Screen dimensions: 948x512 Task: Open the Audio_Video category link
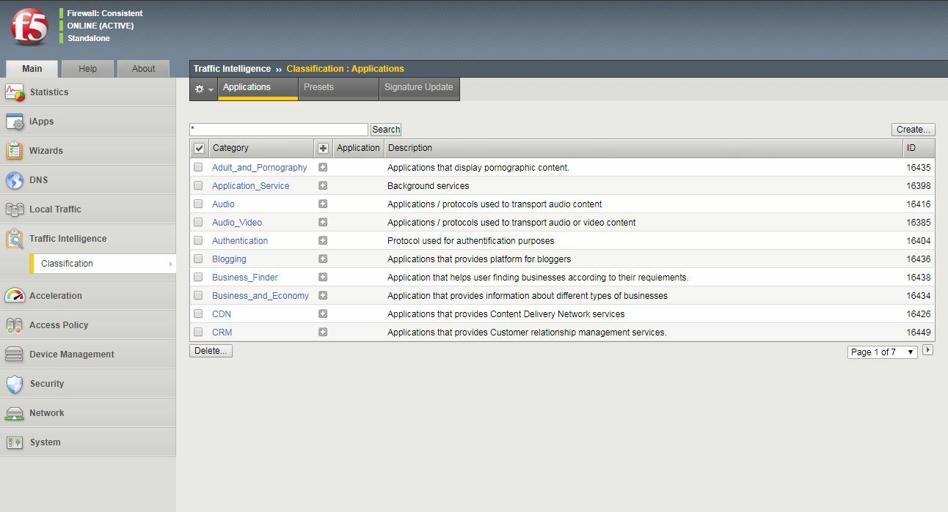237,223
